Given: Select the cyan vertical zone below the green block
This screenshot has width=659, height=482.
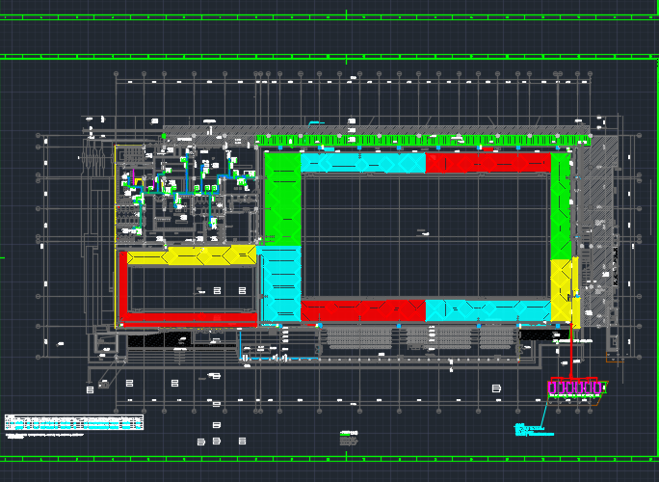Looking at the screenshot, I should coord(280,280).
